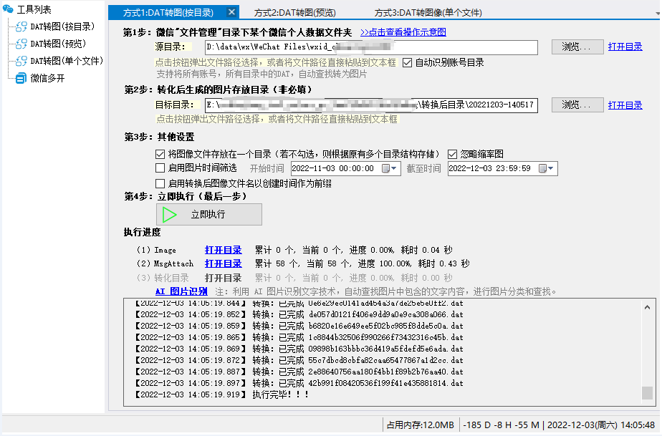The image size is (662, 436).
Task: Click the 开始时间 date-time field
Action: pos(345,168)
